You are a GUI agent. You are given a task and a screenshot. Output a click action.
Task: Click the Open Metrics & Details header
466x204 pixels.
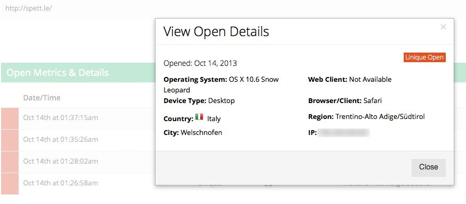(x=58, y=72)
